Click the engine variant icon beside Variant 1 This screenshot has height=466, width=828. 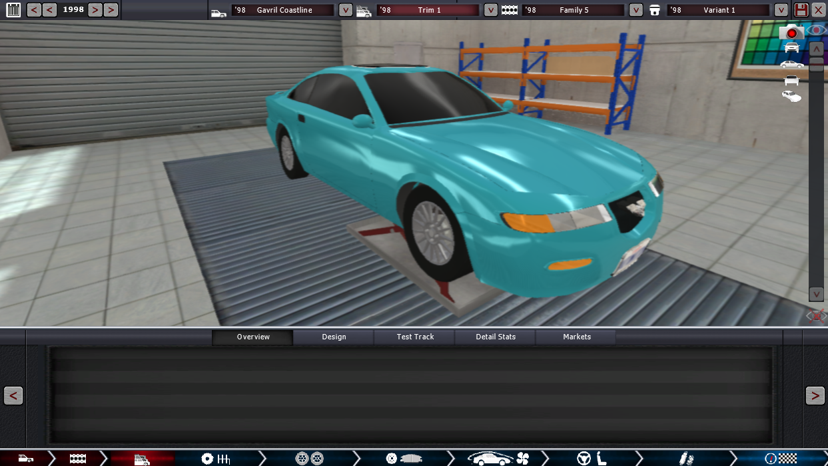[655, 11]
